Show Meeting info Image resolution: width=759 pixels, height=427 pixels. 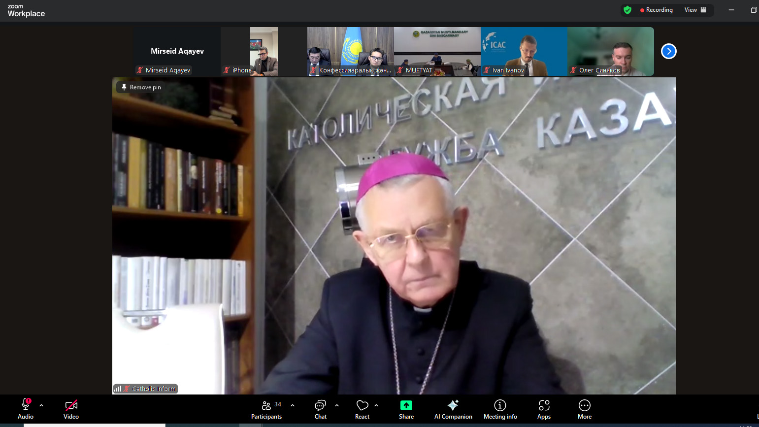pyautogui.click(x=500, y=409)
